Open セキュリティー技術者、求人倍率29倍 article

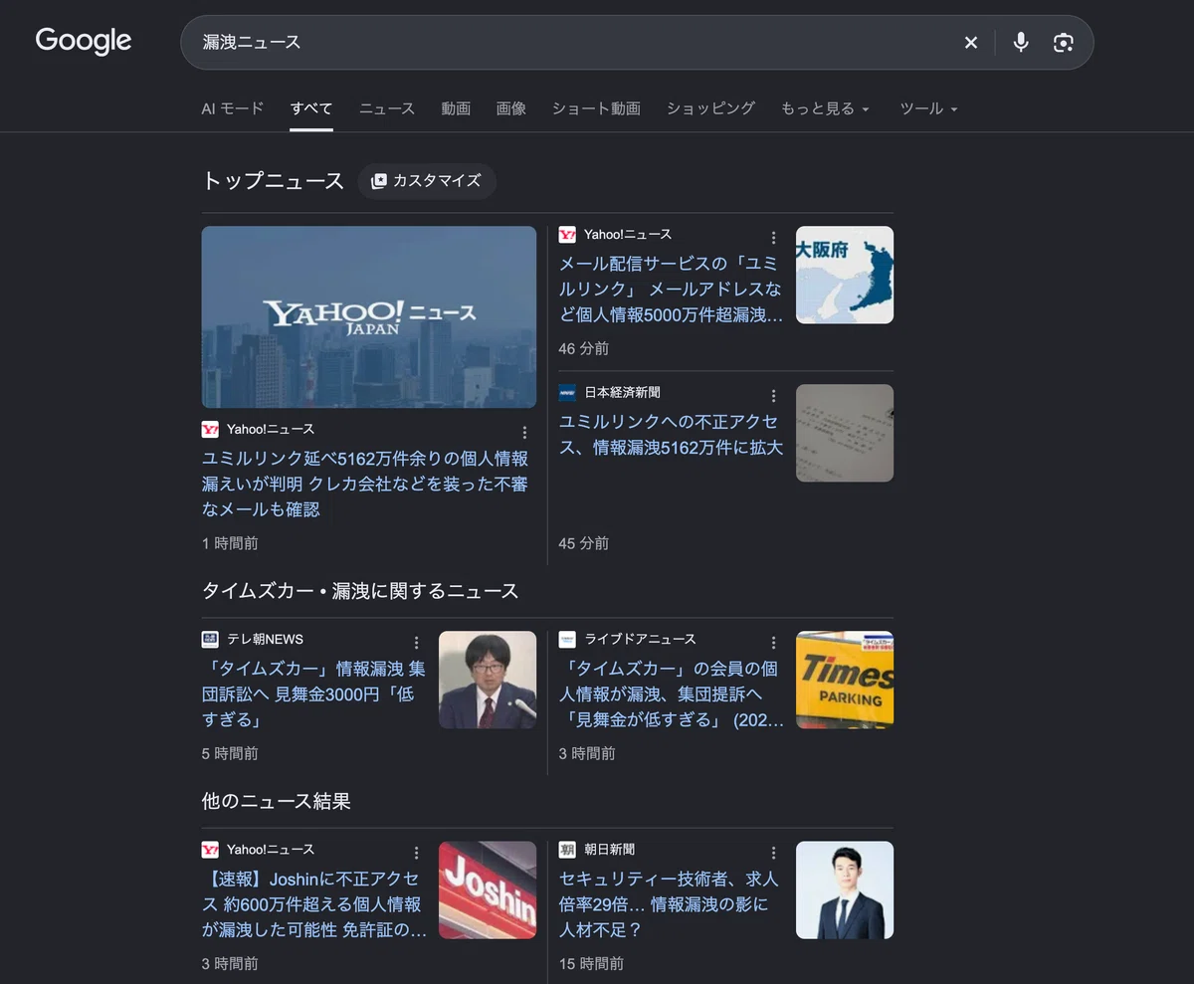(671, 904)
